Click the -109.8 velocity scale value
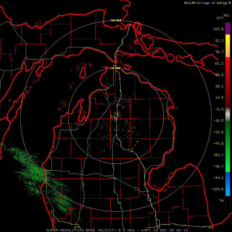The width and height of the screenshot is (232, 232). (x=217, y=189)
